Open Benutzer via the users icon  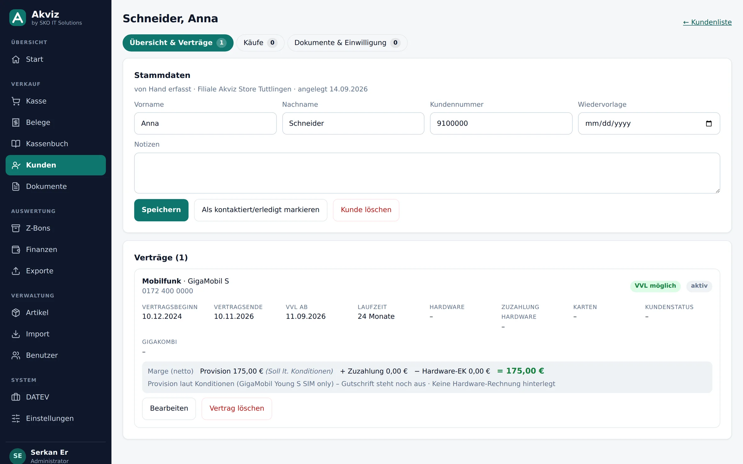[16, 355]
